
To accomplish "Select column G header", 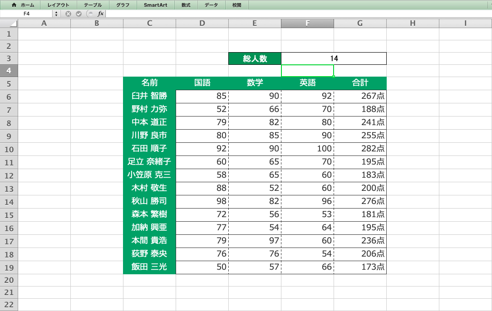I will coord(360,23).
